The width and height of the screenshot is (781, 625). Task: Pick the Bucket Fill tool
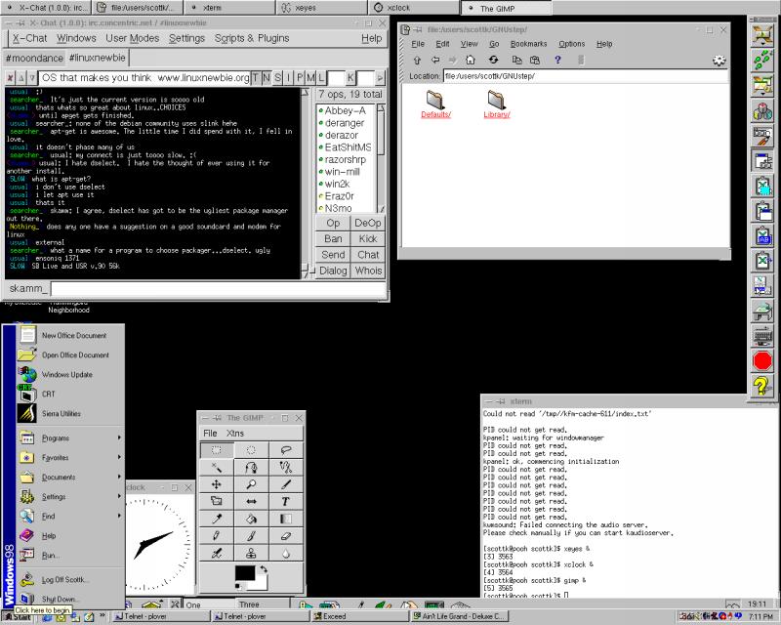coord(251,519)
